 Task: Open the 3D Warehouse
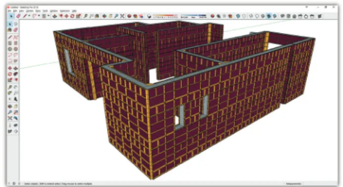(x=129, y=16)
